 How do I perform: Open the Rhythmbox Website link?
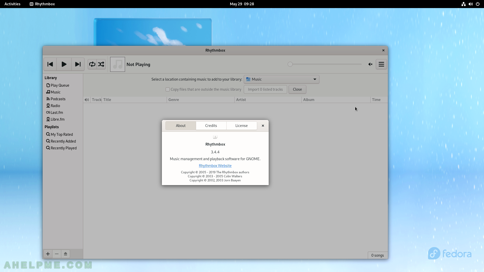point(215,166)
